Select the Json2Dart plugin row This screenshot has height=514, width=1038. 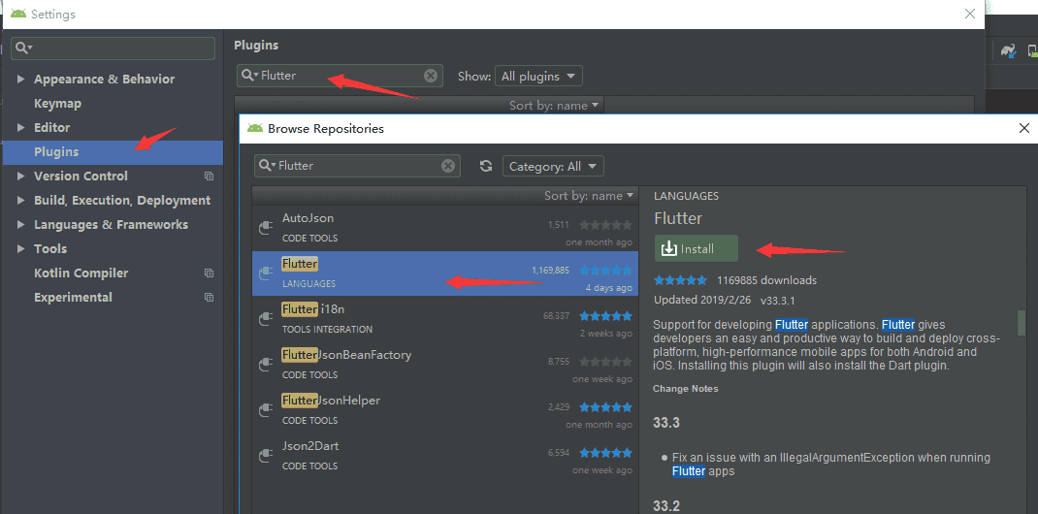[x=445, y=456]
